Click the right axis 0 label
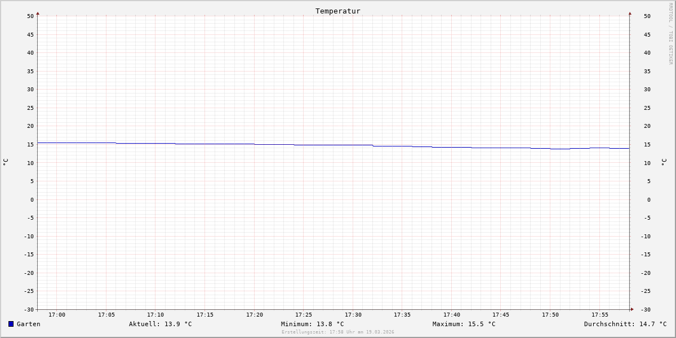This screenshot has width=676, height=338. 648,199
